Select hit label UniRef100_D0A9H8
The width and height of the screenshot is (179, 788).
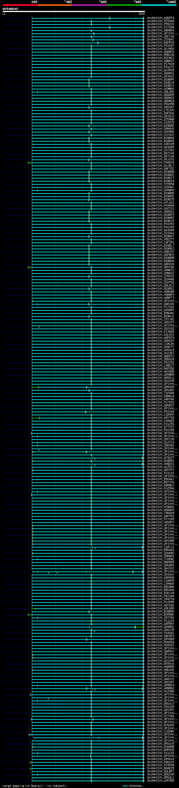(160, 747)
